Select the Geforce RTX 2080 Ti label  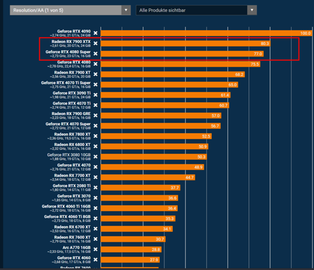71,186
